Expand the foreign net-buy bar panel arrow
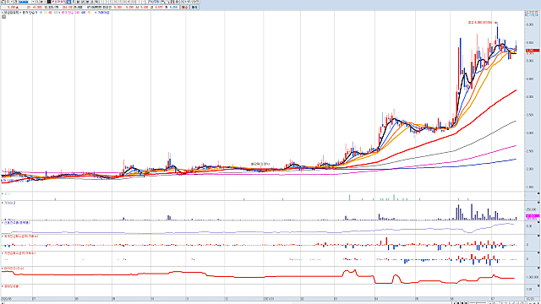Image resolution: width=541 pixels, height=304 pixels. tap(3, 236)
